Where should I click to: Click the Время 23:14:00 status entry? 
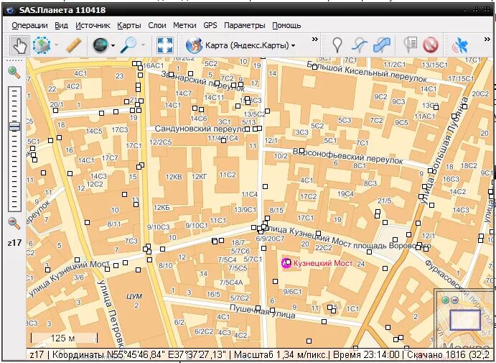tap(366, 354)
